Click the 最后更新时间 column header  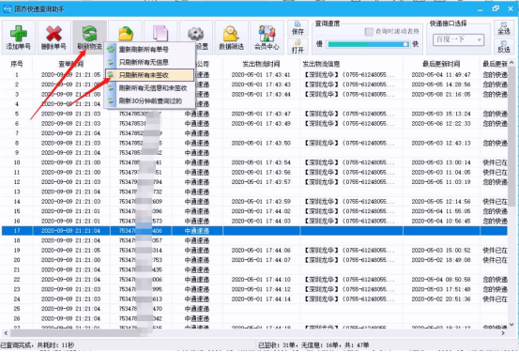(x=441, y=64)
